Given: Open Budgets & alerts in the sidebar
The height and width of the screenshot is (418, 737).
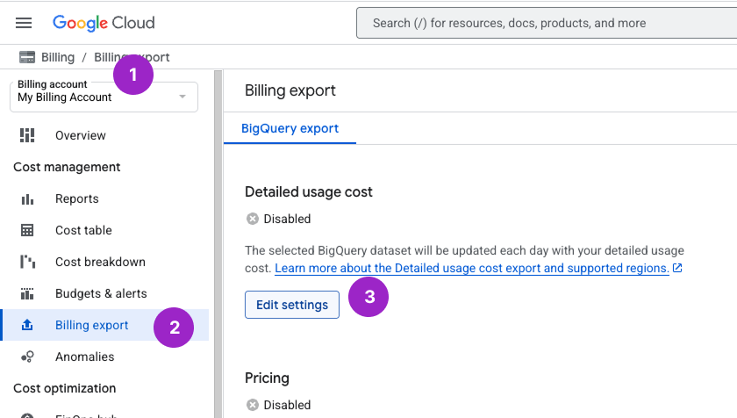Looking at the screenshot, I should (105, 293).
